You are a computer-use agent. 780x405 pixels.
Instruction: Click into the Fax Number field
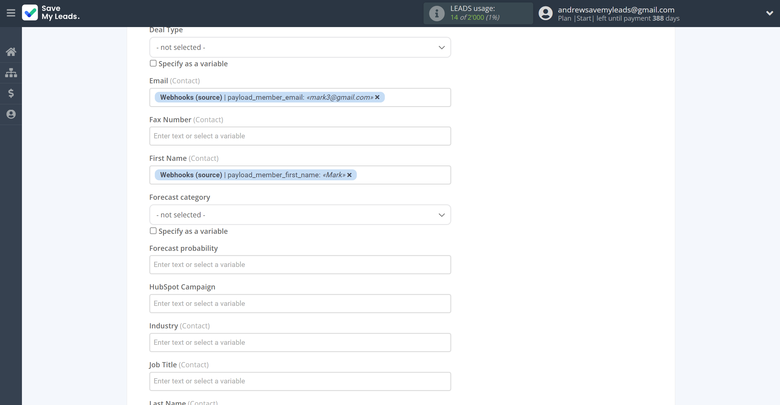pyautogui.click(x=300, y=136)
